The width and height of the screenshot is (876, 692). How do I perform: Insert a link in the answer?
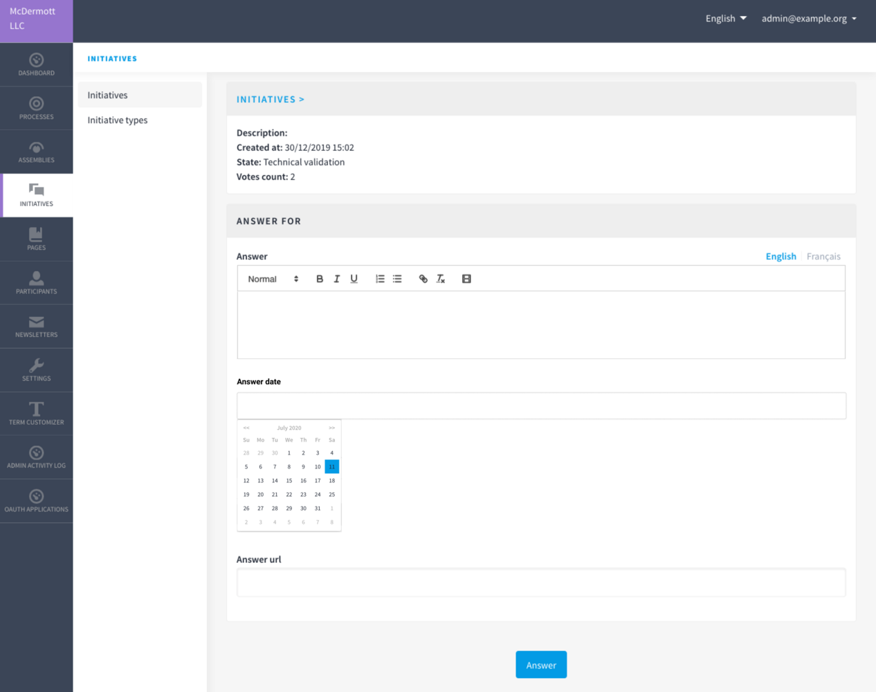(423, 279)
